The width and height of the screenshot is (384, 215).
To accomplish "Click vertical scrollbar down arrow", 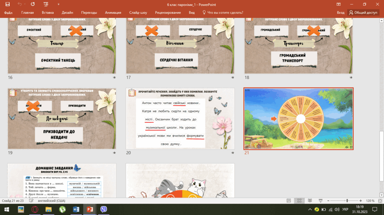I will [x=382, y=195].
